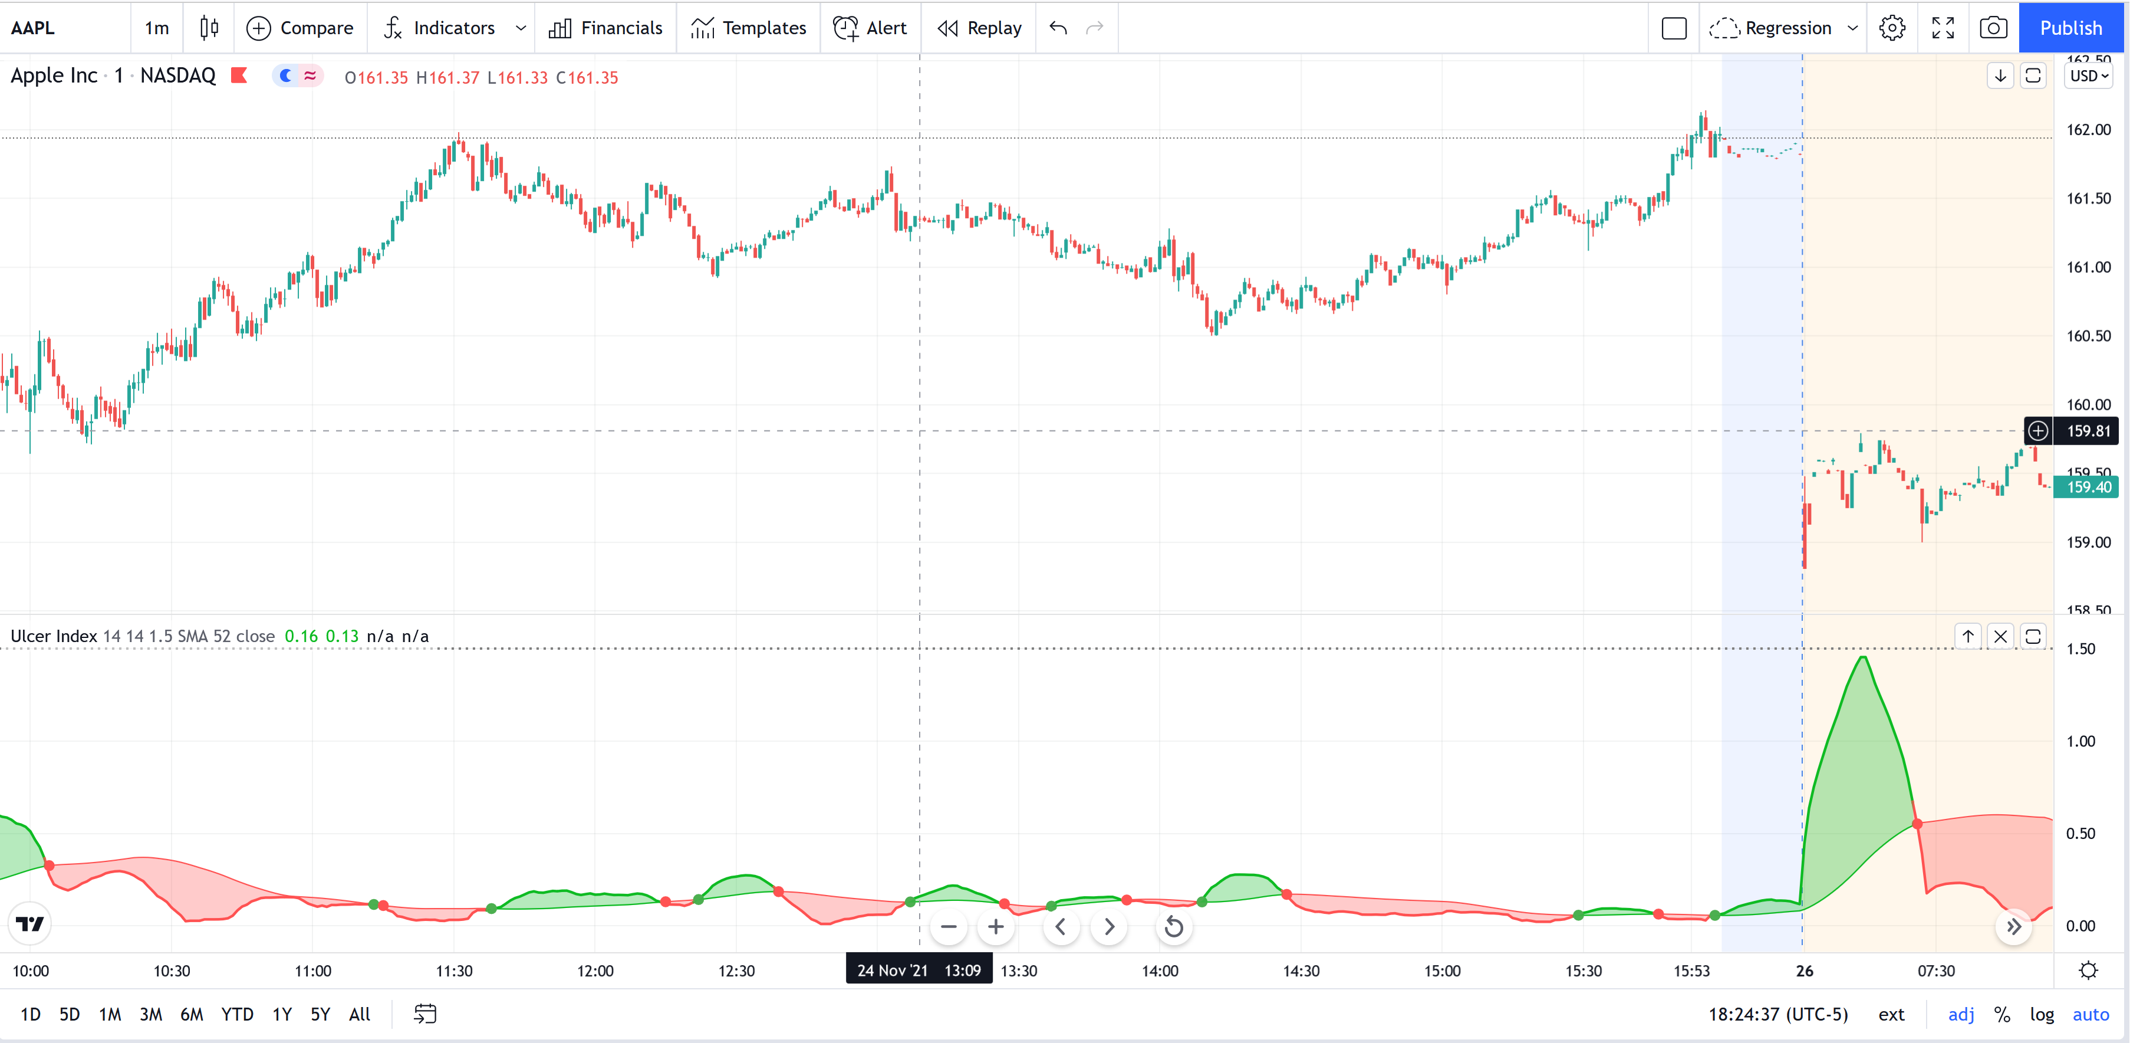Select the 5D date range
This screenshot has height=1043, width=2130.
pyautogui.click(x=70, y=1014)
